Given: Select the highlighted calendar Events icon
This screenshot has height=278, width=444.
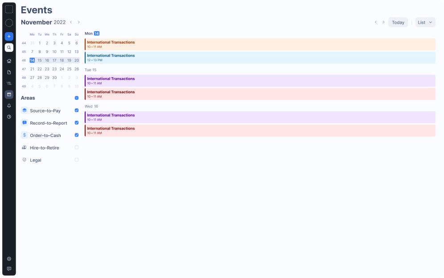Looking at the screenshot, I should click(x=9, y=94).
